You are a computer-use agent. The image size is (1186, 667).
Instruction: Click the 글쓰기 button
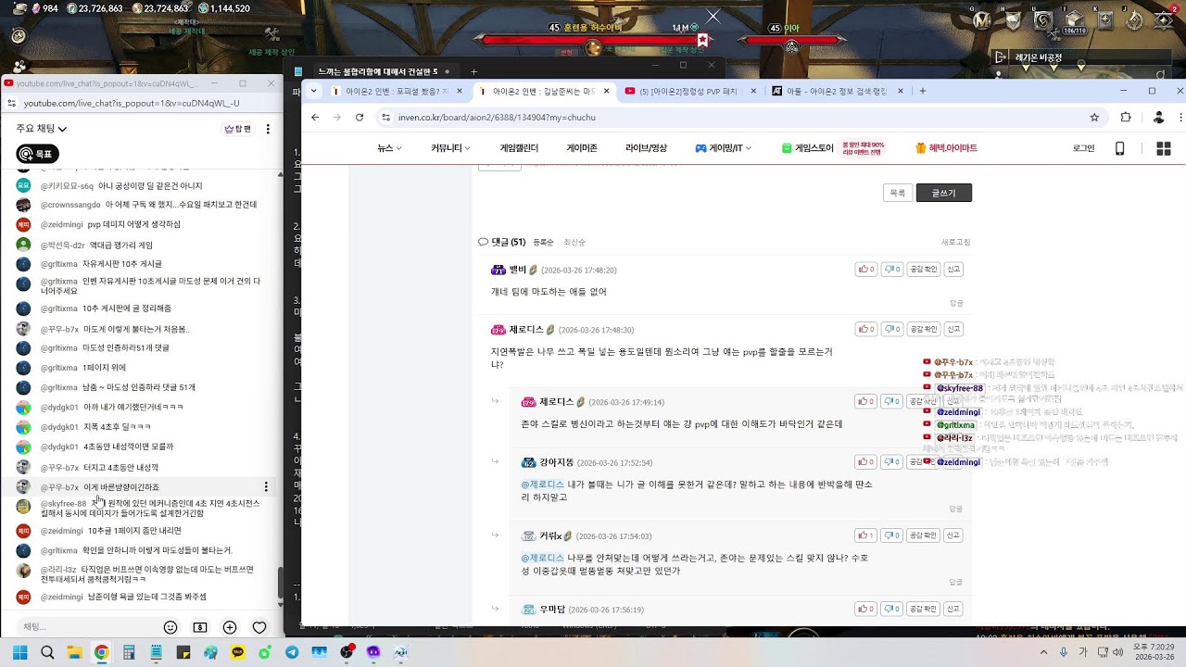[x=943, y=193]
